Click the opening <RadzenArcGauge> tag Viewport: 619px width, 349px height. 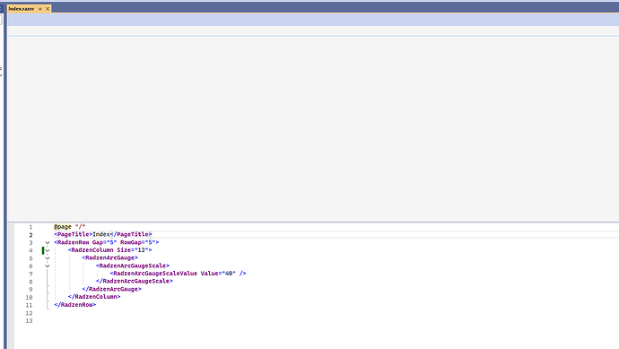(110, 257)
